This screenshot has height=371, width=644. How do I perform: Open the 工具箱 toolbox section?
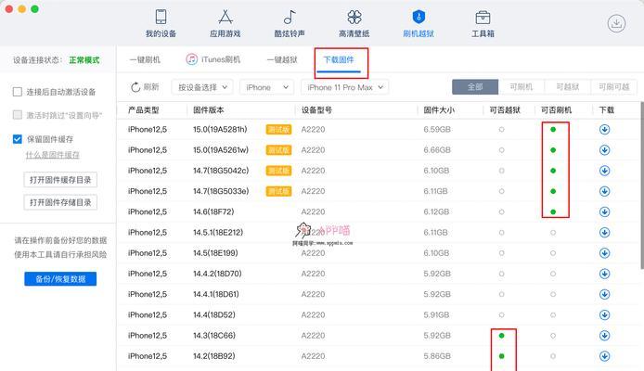[x=483, y=23]
